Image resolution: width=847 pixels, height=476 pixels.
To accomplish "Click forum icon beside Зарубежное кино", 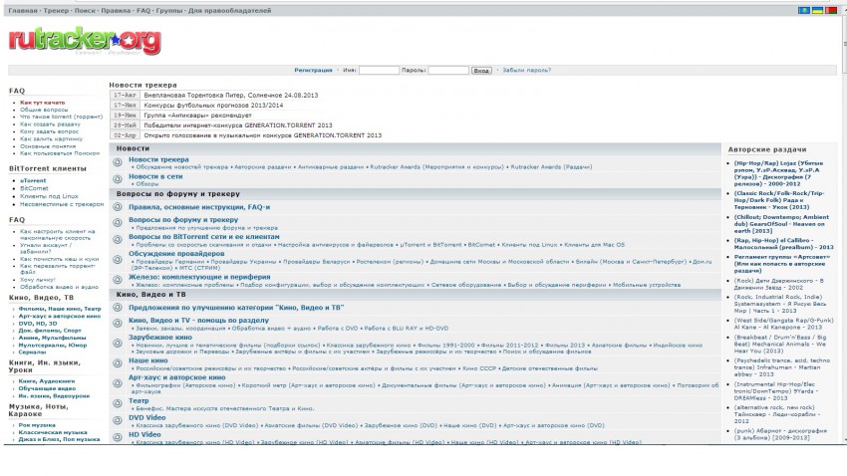I will point(118,341).
